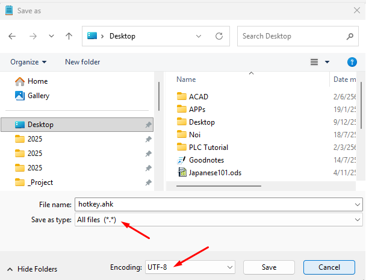Viewport: 366px width, 280px height.
Task: Expand the recent locations chevron
Action: (x=51, y=36)
